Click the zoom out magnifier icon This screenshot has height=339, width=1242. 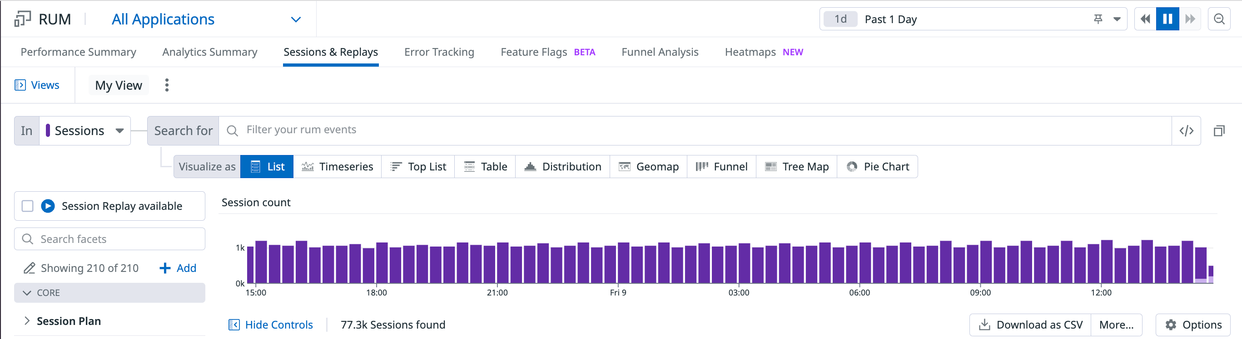point(1219,19)
